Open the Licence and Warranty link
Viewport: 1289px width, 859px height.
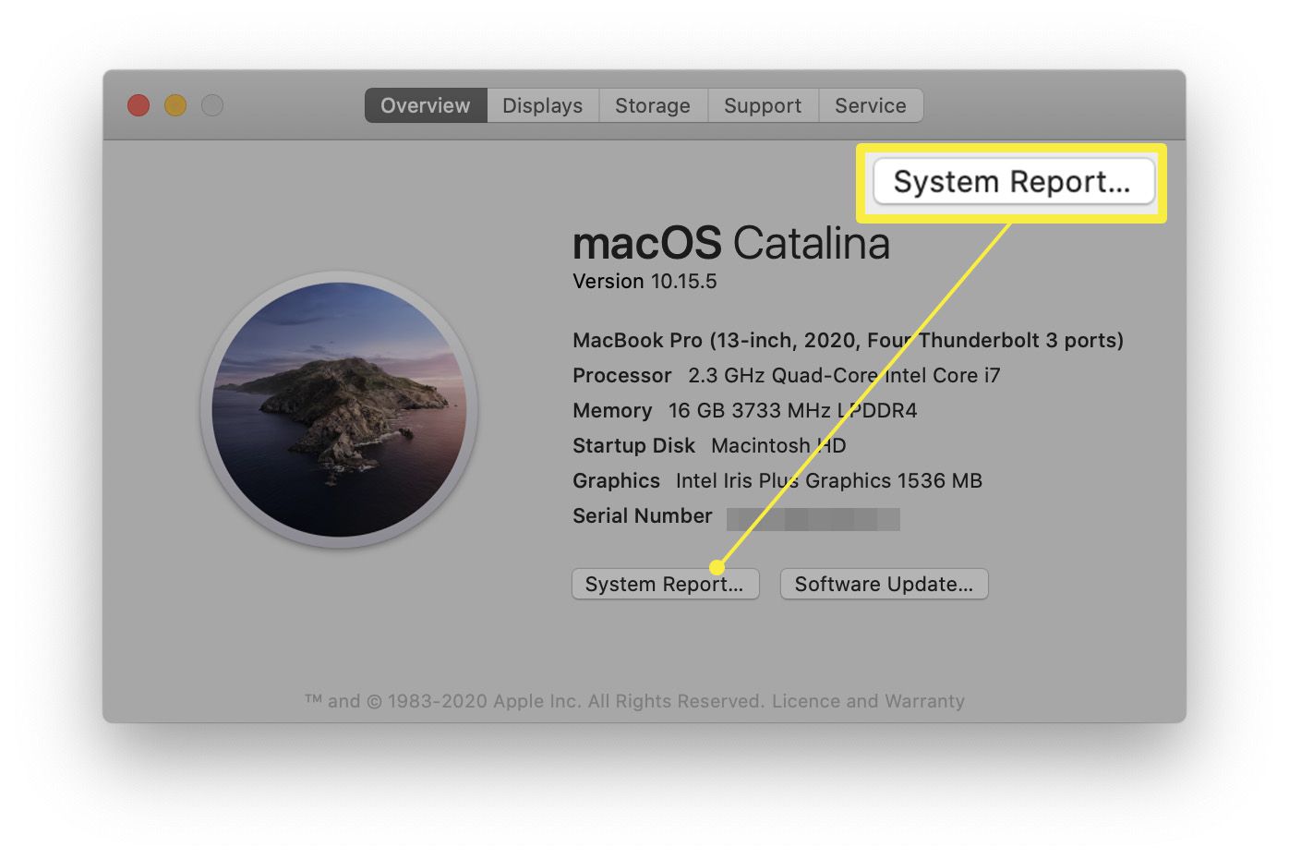(868, 701)
